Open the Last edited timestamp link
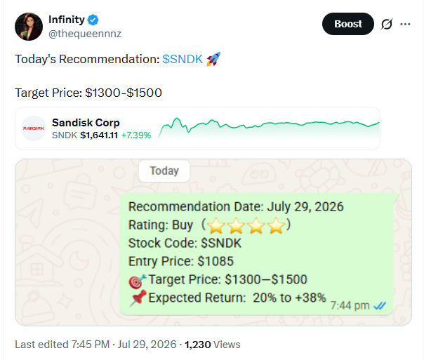Image resolution: width=424 pixels, height=360 pixels. (95, 345)
